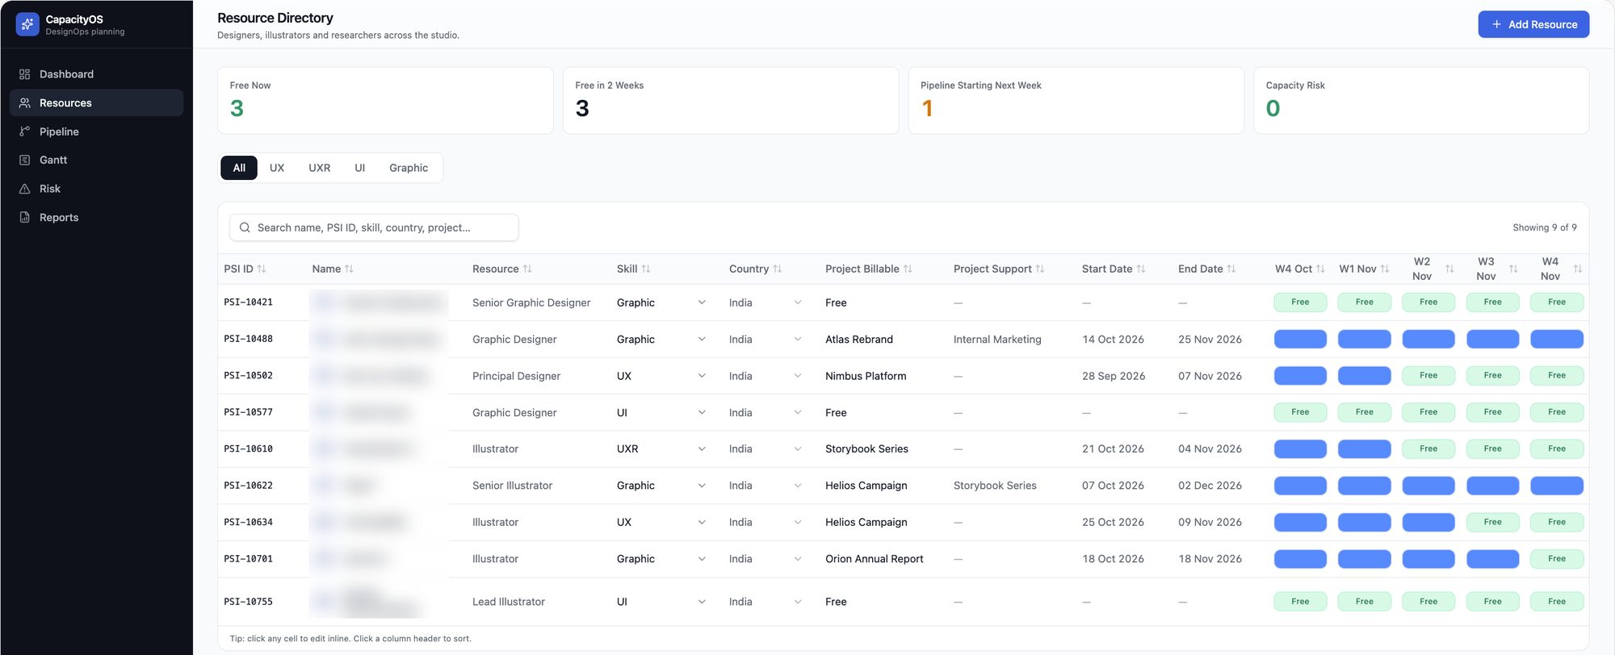Sort by Country column arrows

coord(777,269)
